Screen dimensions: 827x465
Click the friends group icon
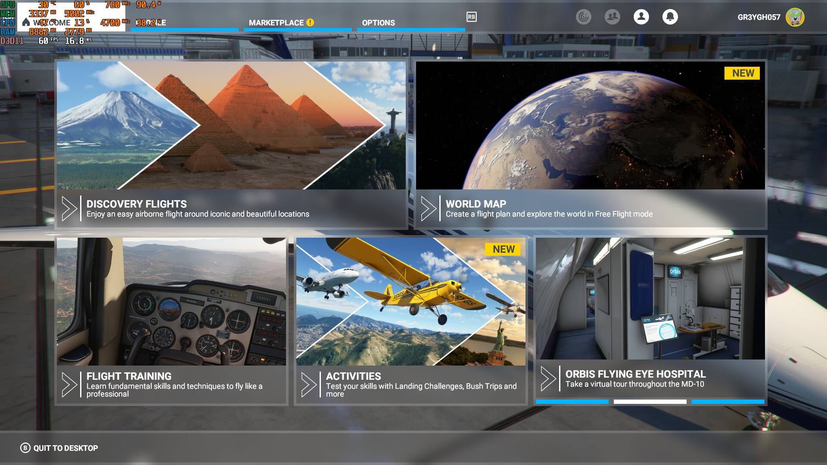click(612, 17)
